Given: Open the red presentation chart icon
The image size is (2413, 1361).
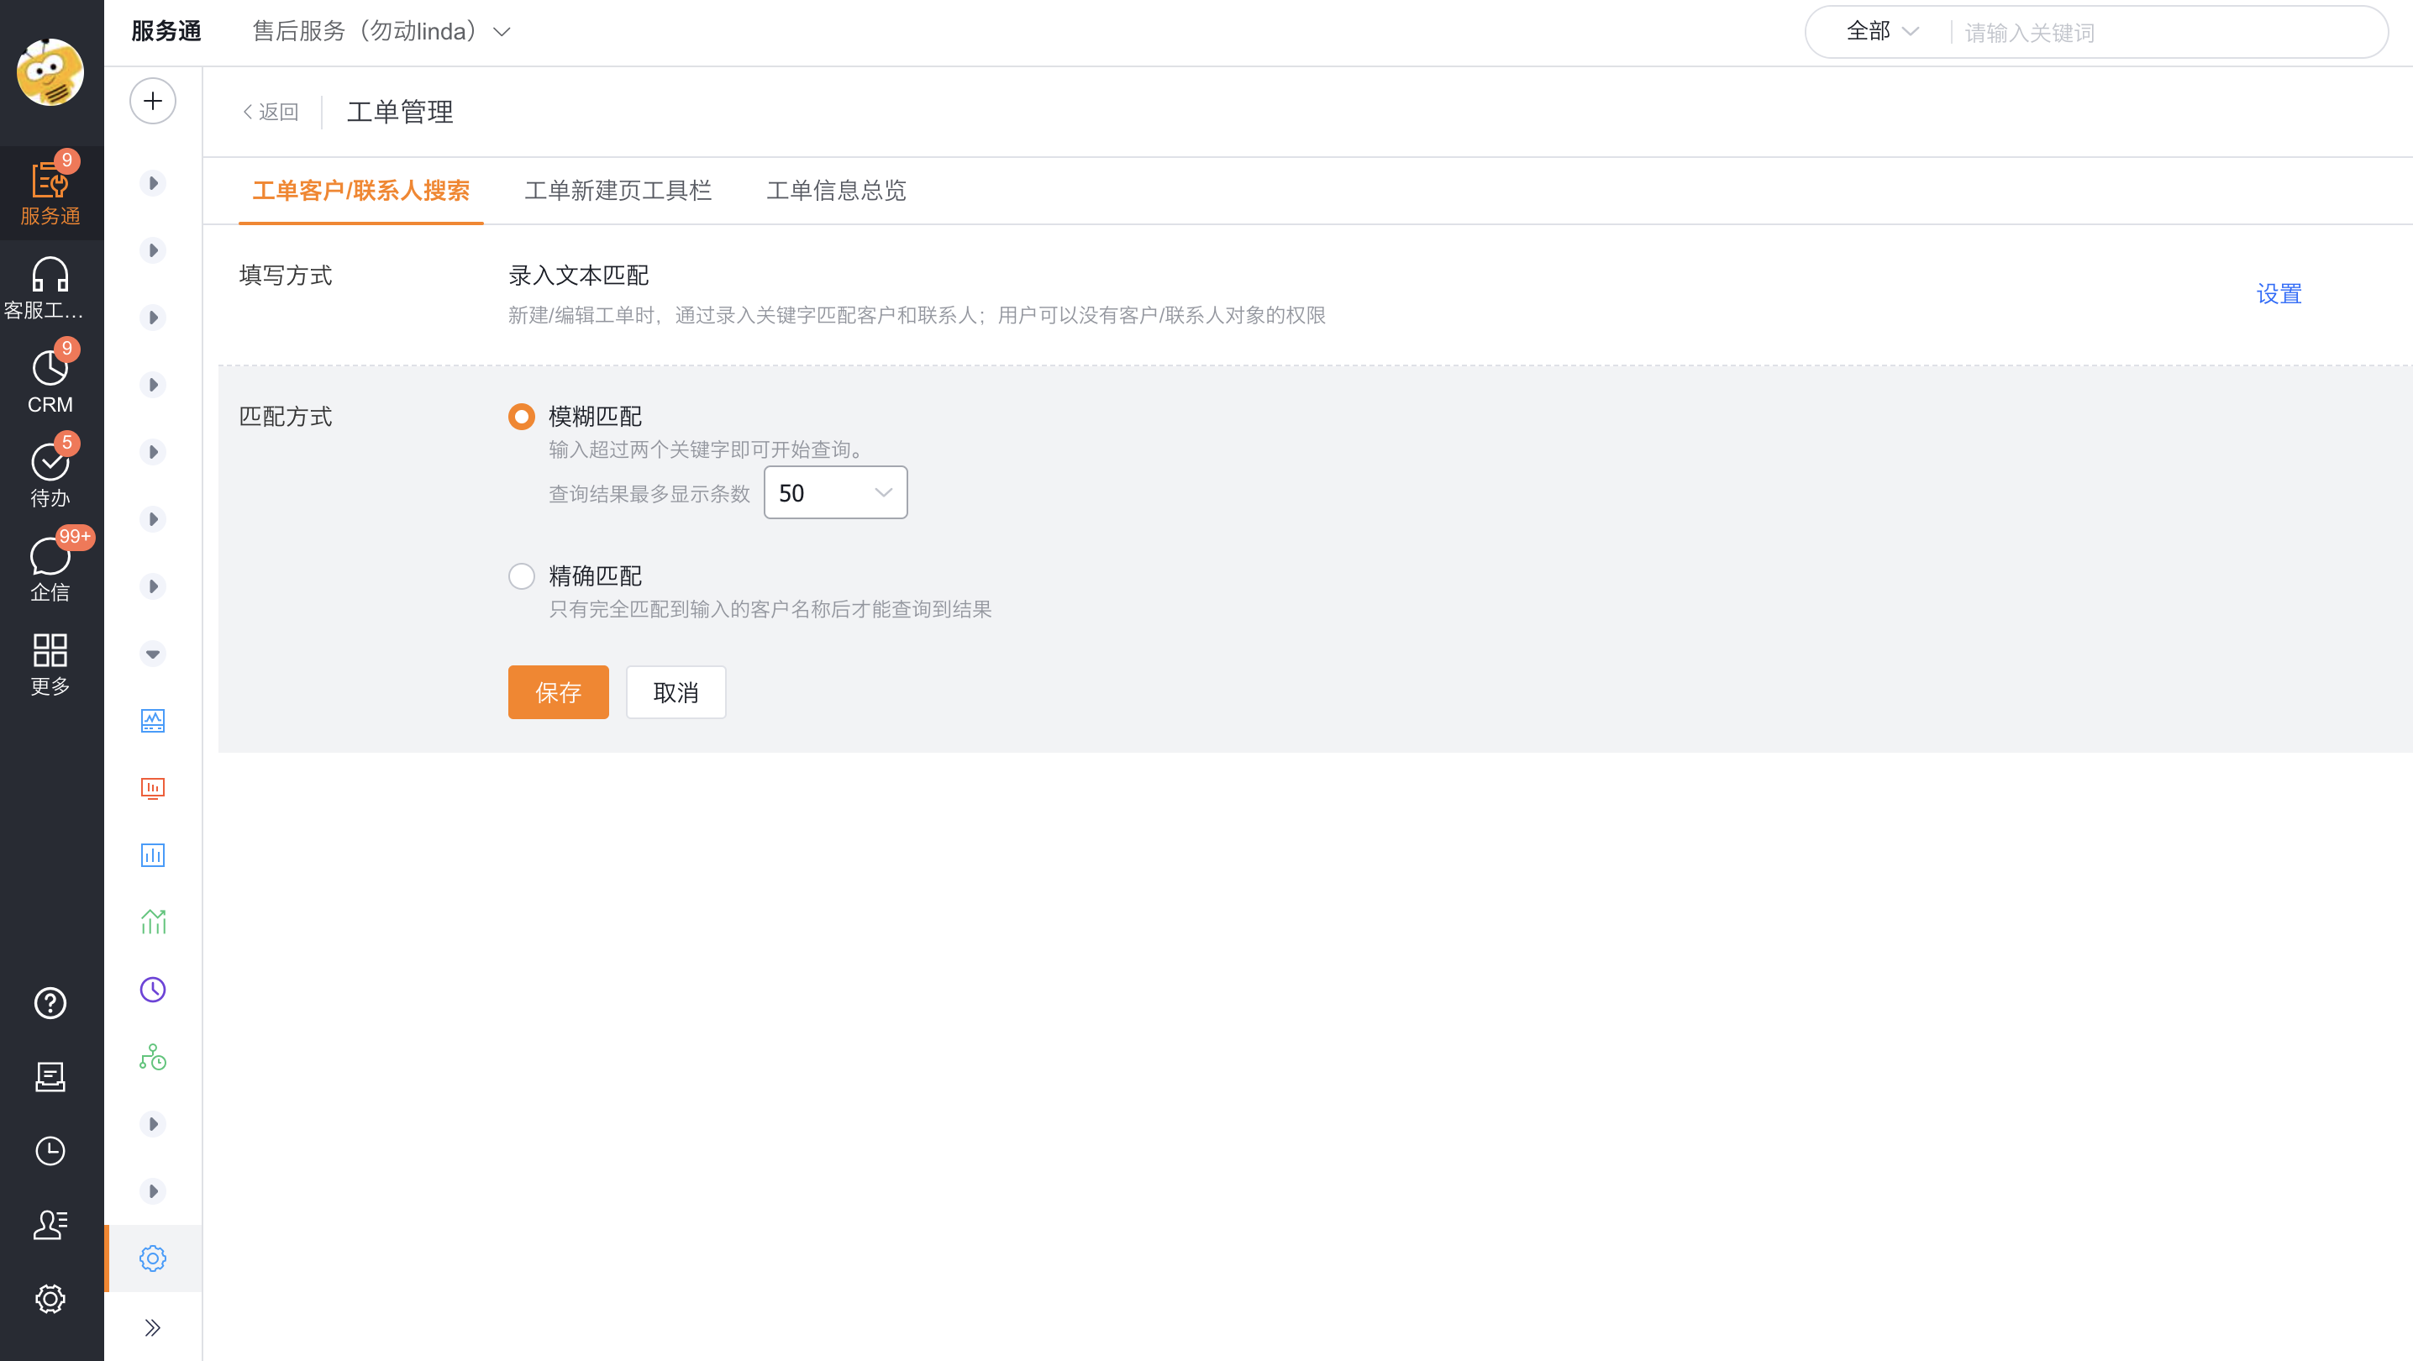Looking at the screenshot, I should point(153,788).
